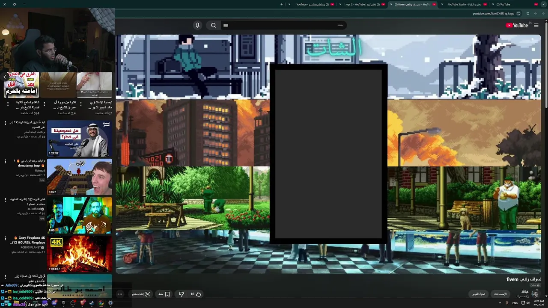Open the YouTube guide hamburger menu
548x308 pixels.
tap(536, 25)
